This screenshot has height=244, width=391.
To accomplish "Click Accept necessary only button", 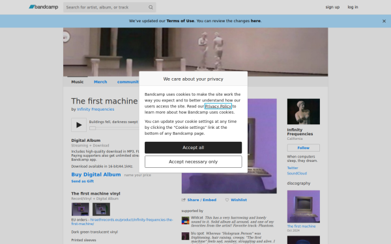I will (193, 162).
